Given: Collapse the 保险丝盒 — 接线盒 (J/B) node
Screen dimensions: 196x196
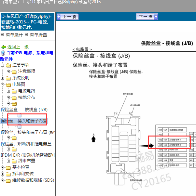Looking at the screenshot, I should pyautogui.click(x=8, y=103).
